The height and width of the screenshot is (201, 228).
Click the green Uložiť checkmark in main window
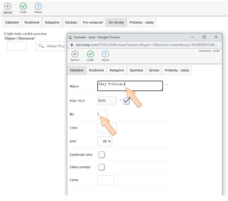tap(23, 6)
